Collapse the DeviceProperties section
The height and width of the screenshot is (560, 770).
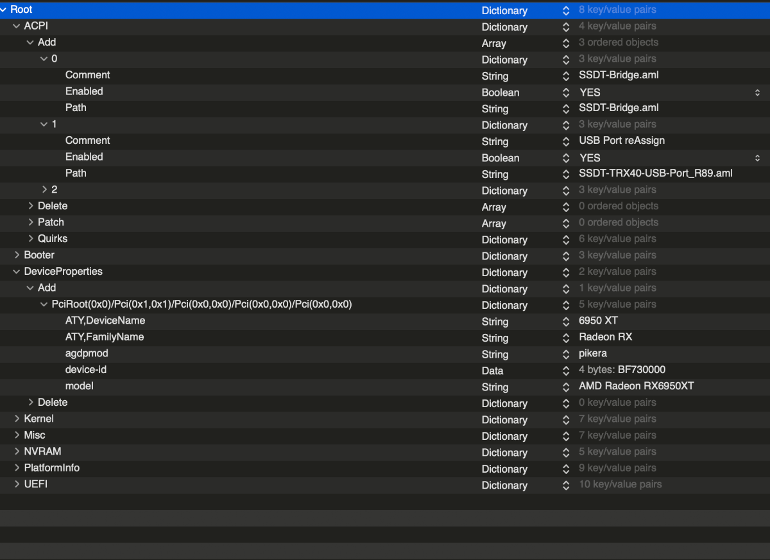point(17,272)
